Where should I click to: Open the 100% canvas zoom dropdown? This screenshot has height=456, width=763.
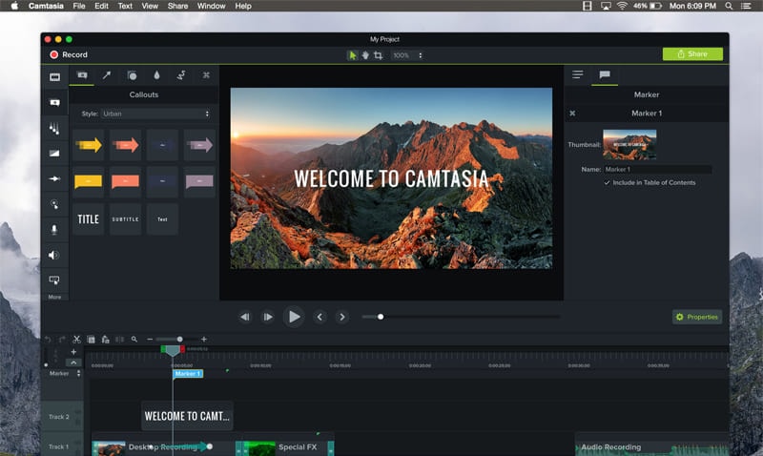(407, 55)
